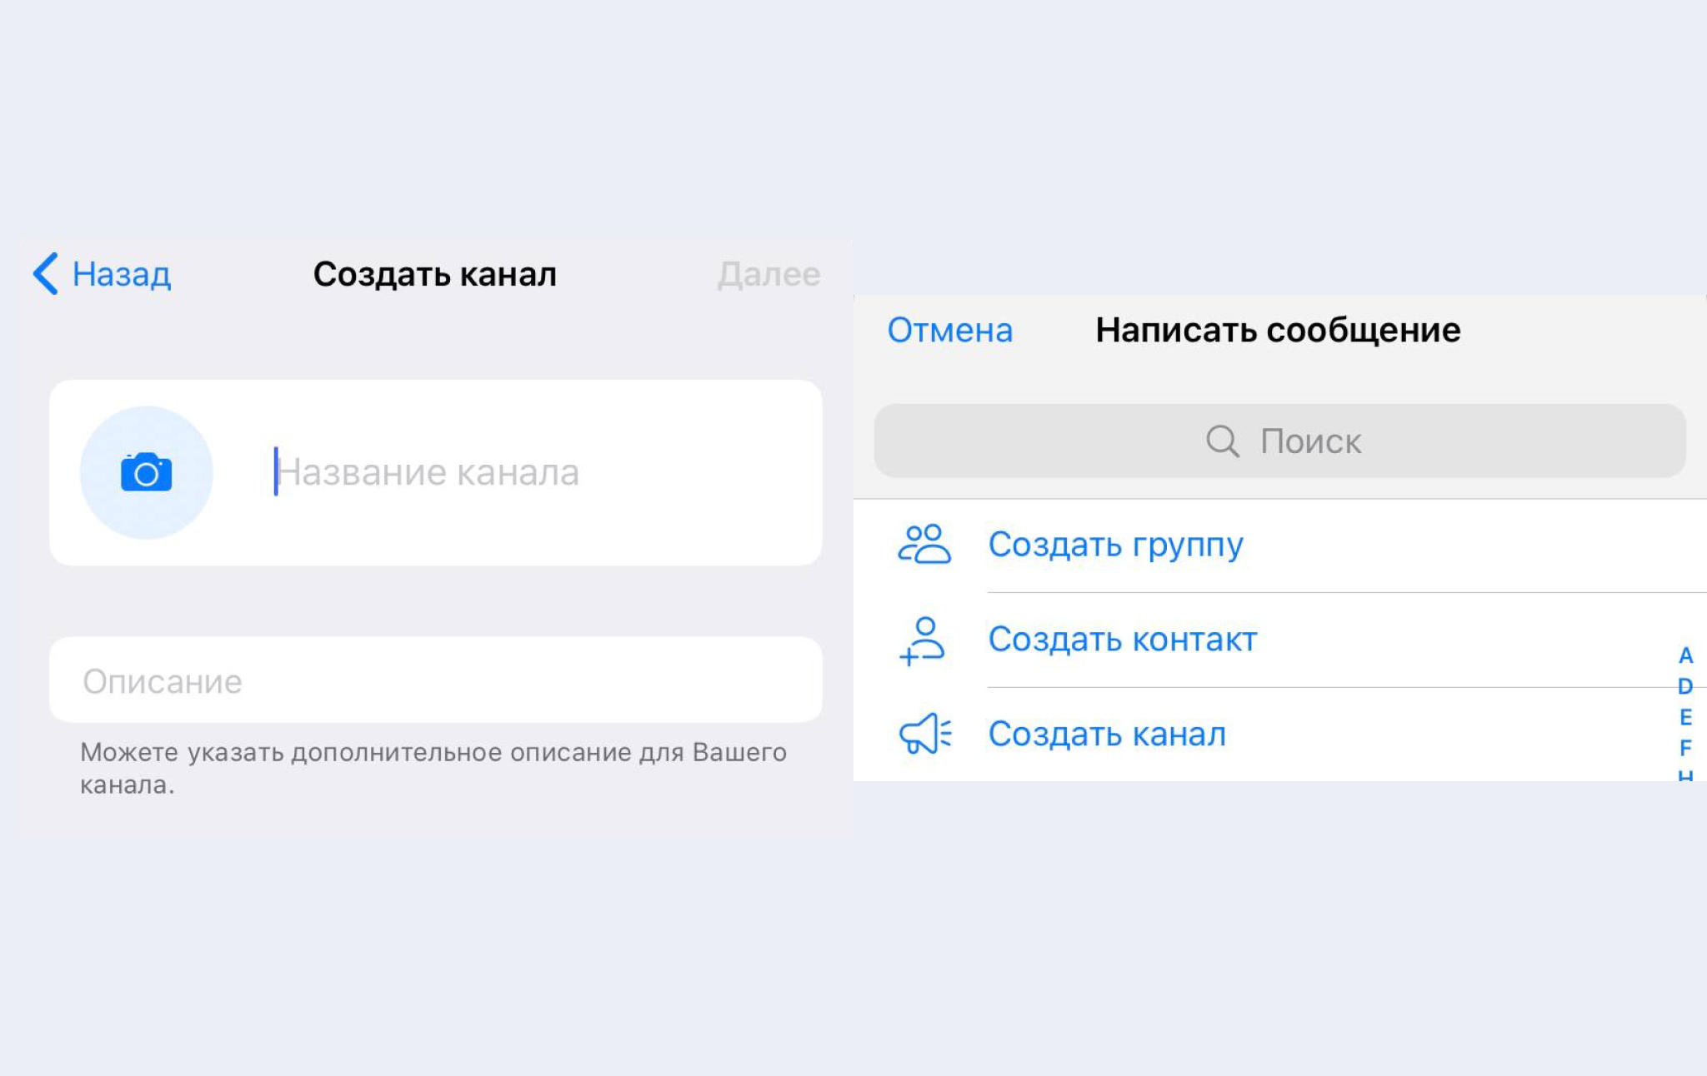Click the Написать сообщение title bar
1707x1076 pixels.
[1278, 328]
